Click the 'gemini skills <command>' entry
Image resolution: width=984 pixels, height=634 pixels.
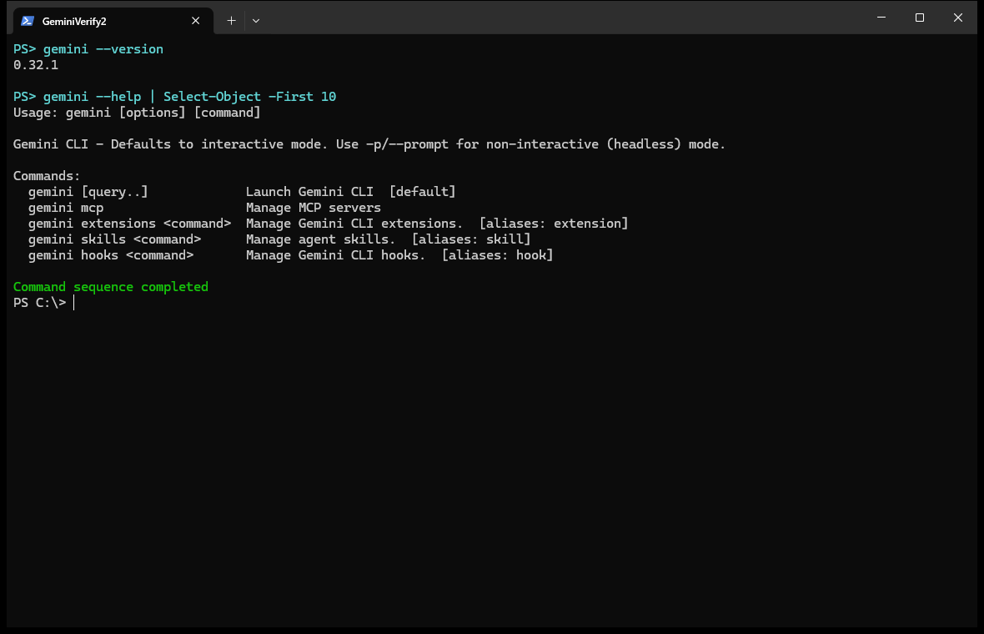(x=114, y=239)
